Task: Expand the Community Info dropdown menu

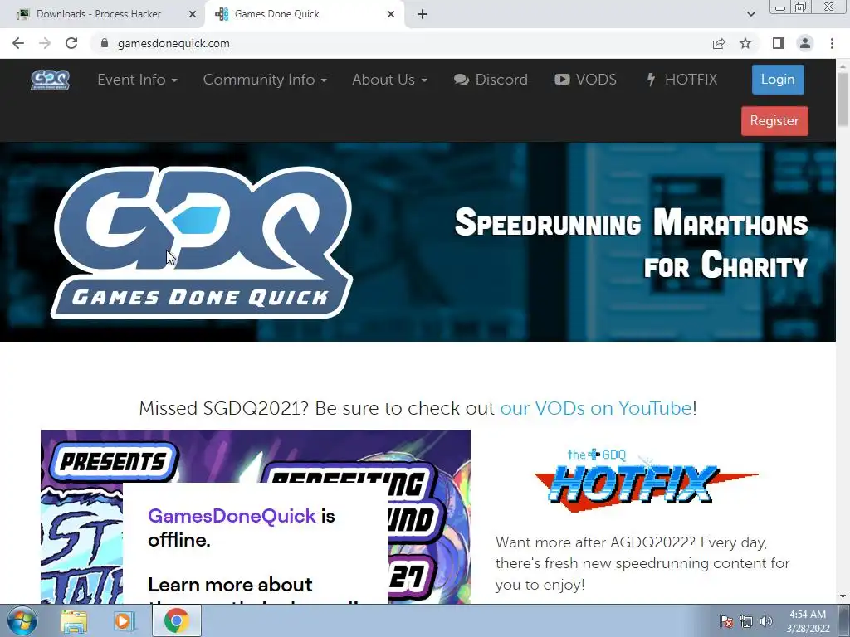Action: (265, 80)
